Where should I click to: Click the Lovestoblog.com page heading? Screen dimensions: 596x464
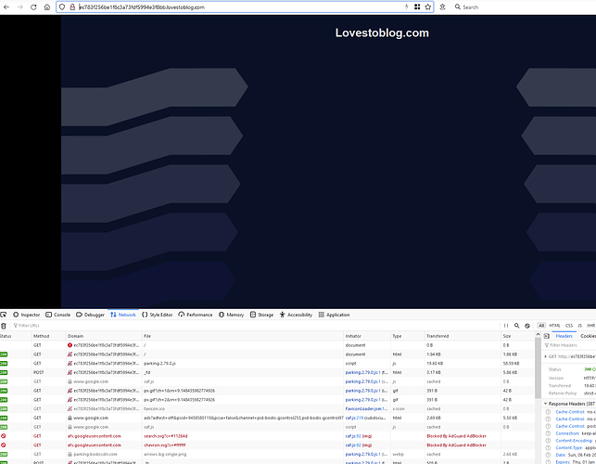[x=382, y=32]
